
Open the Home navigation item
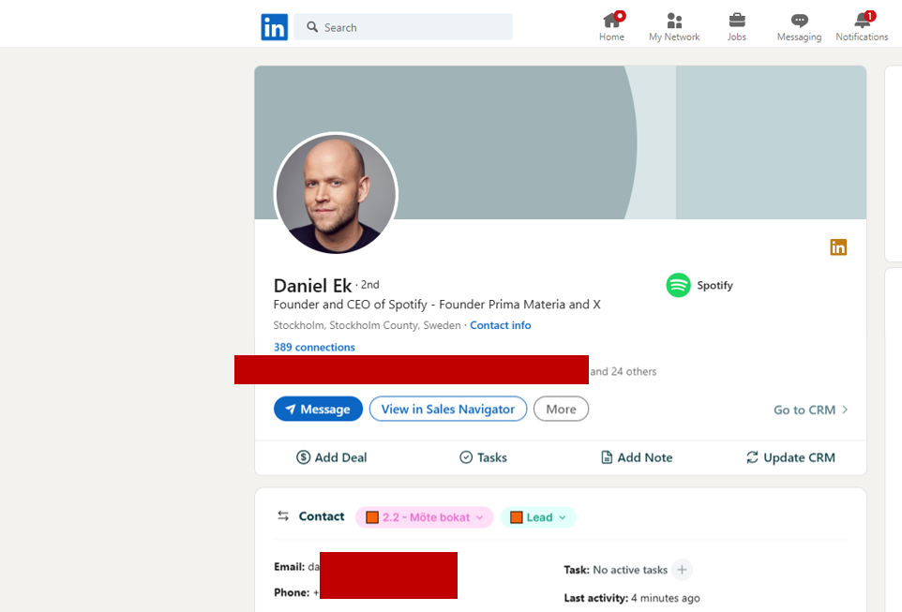click(x=612, y=27)
